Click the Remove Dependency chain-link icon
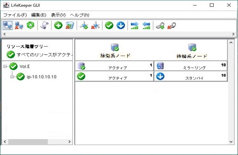 click(x=172, y=25)
